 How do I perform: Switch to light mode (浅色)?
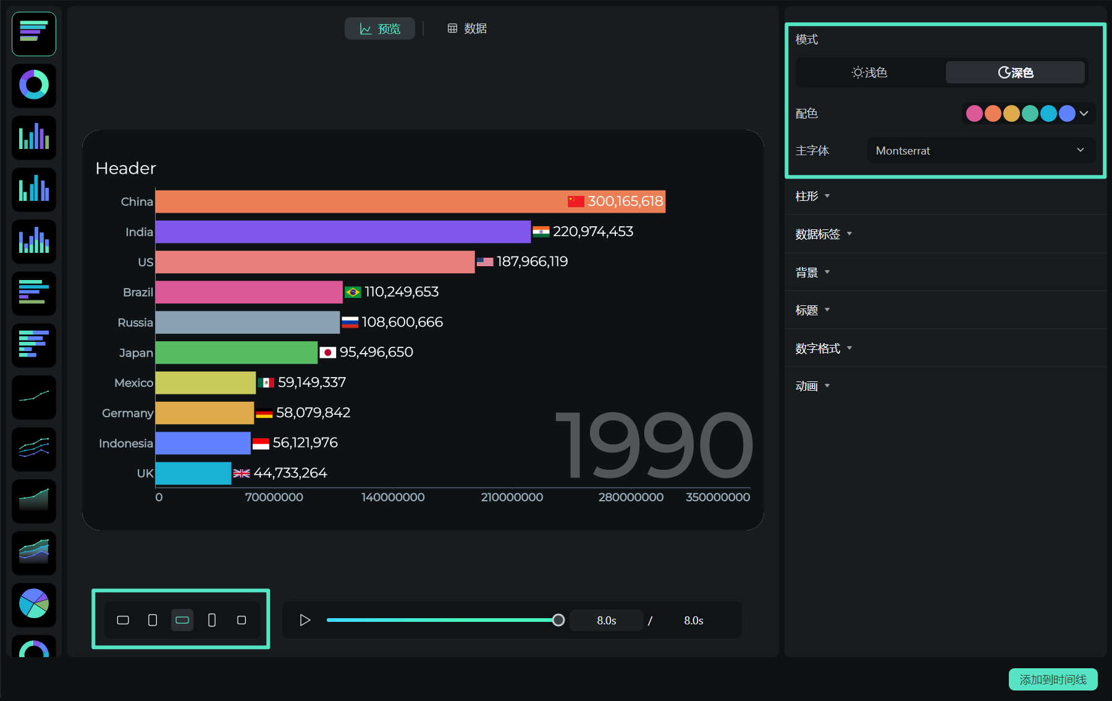(869, 72)
